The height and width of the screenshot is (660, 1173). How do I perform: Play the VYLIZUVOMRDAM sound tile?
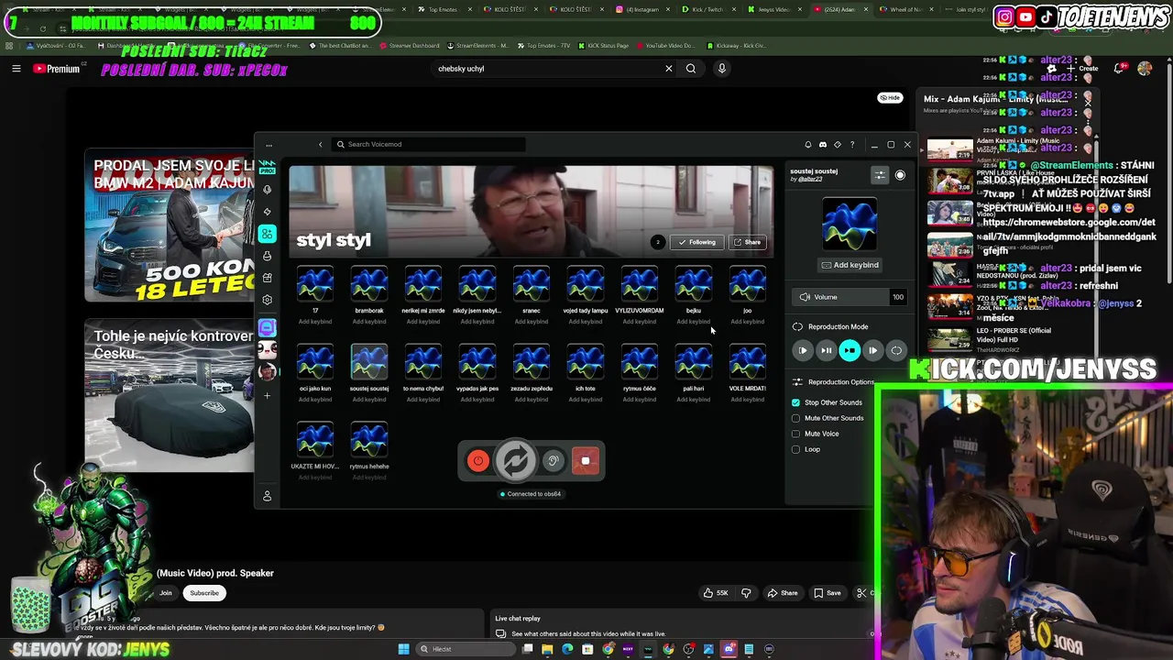640,284
